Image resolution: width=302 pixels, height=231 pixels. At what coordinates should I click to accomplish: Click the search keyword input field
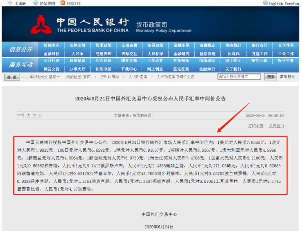coord(239,76)
